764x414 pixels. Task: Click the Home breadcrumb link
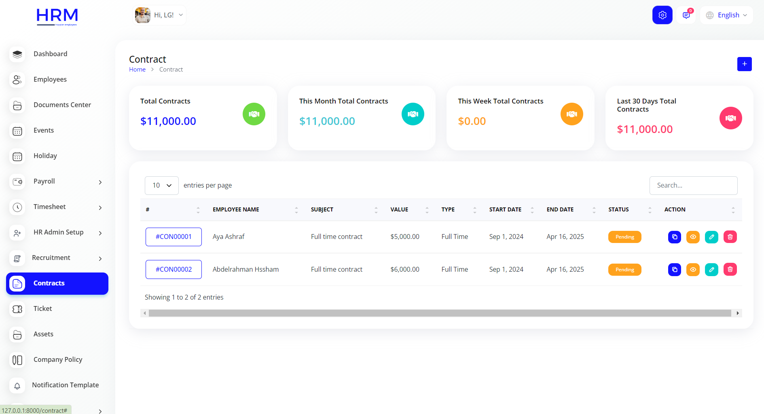137,70
